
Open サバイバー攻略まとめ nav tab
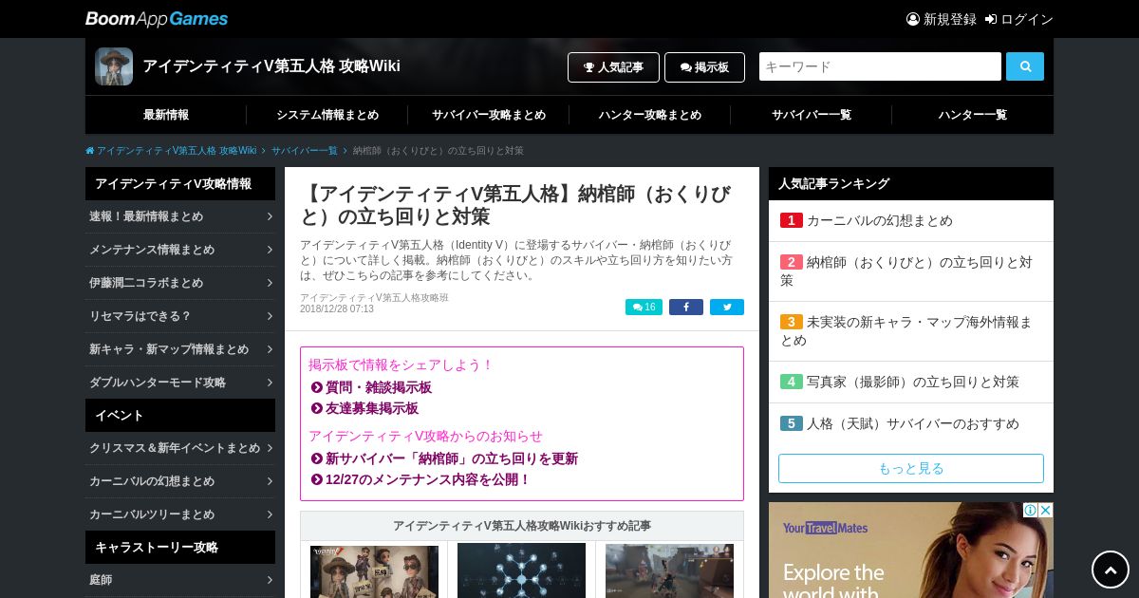point(489,115)
